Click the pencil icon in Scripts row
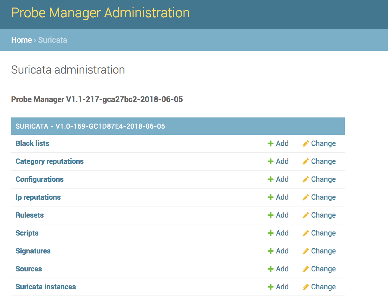Viewport: 388px width, 306px height. pos(306,233)
